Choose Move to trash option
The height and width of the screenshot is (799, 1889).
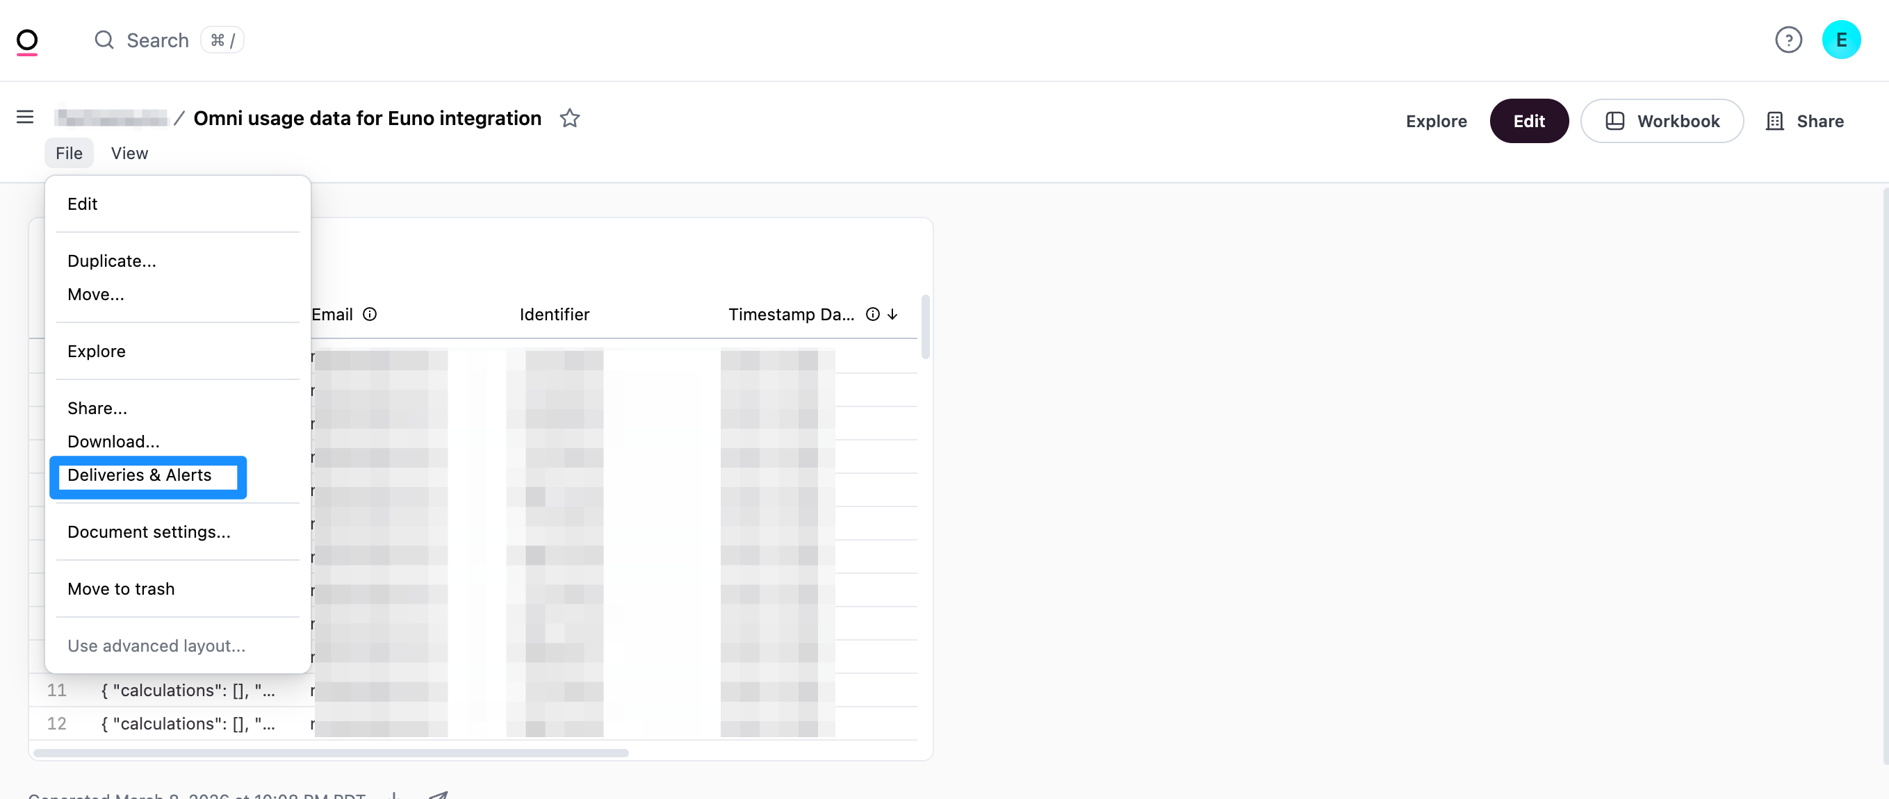[x=121, y=589]
